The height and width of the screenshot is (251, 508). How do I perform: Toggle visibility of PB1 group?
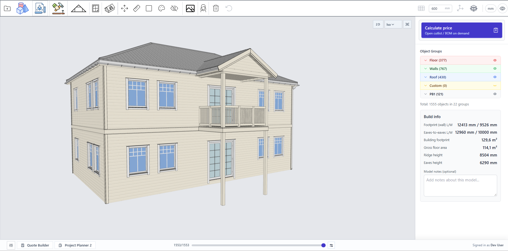pyautogui.click(x=495, y=94)
